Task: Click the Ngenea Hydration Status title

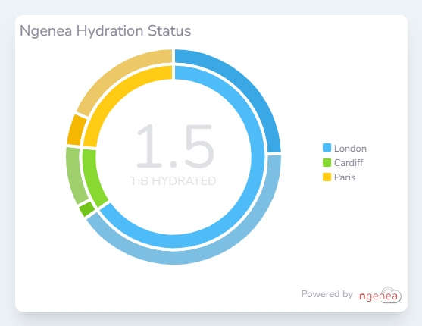Action: 105,31
